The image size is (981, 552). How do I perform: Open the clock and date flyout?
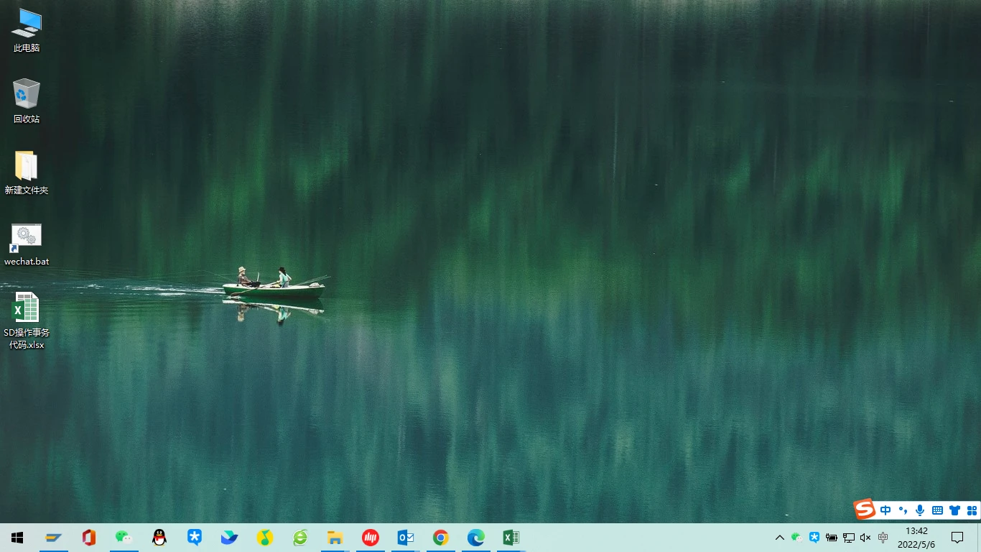pyautogui.click(x=916, y=538)
